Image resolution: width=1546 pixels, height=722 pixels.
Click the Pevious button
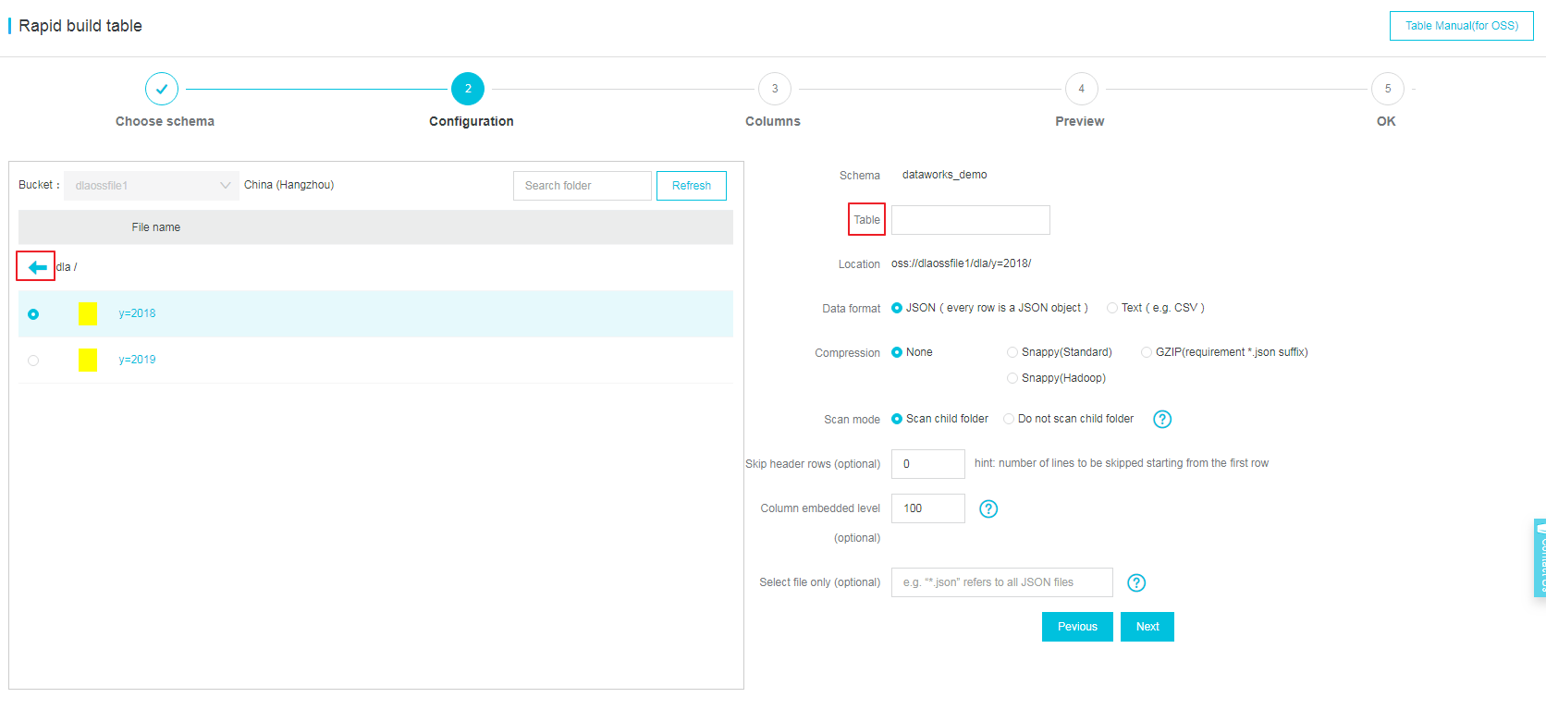pos(1077,627)
